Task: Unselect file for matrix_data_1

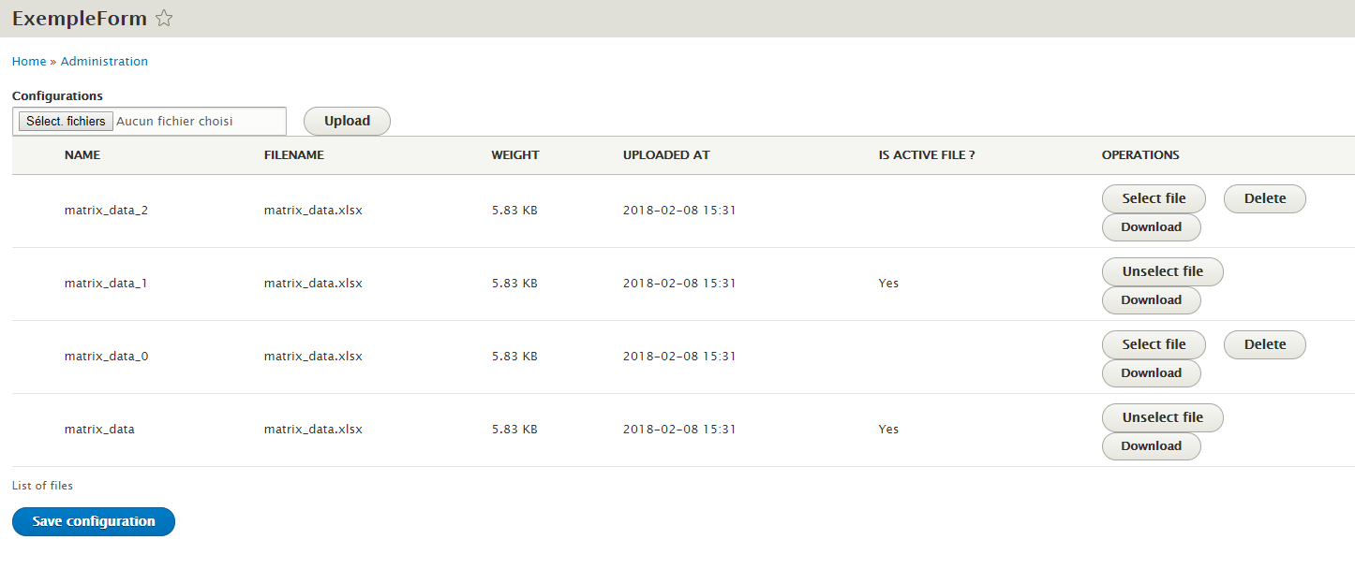Action: click(1162, 271)
